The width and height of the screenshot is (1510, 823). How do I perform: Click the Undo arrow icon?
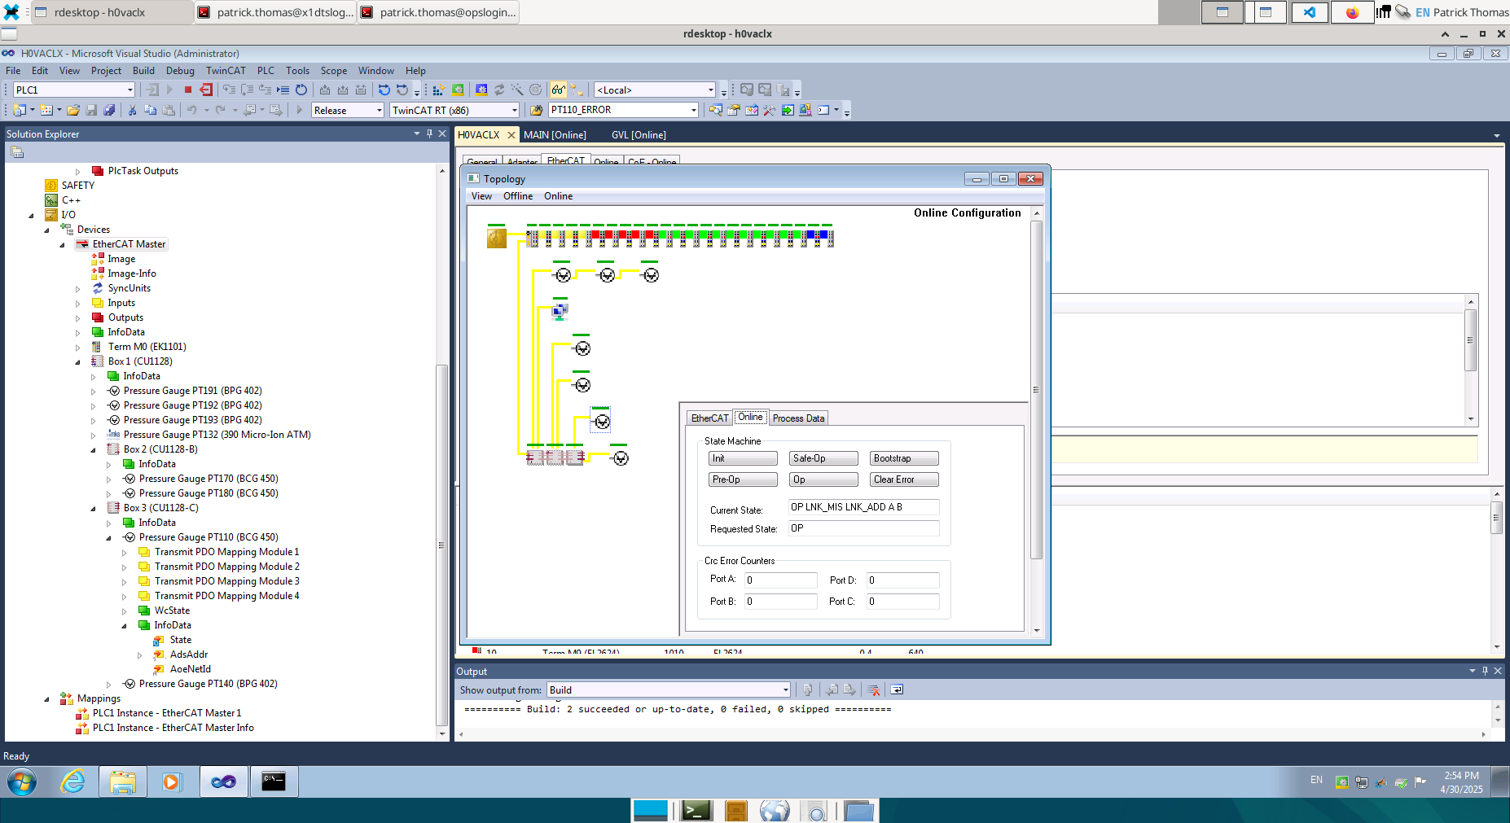191,110
